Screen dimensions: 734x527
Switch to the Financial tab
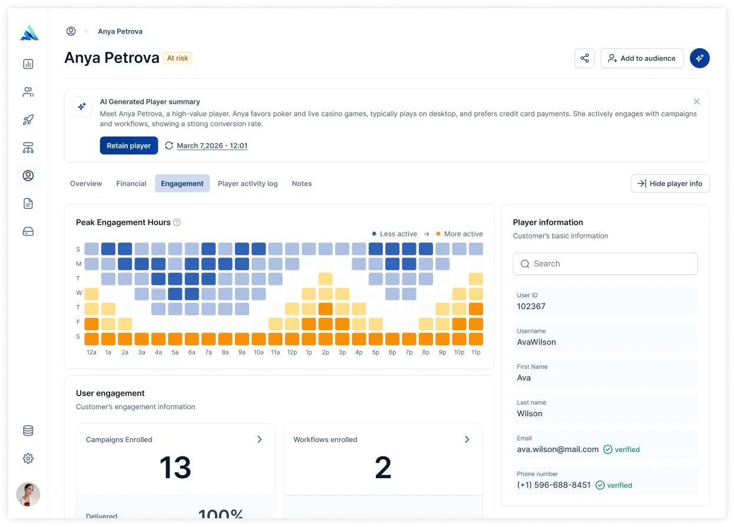131,184
